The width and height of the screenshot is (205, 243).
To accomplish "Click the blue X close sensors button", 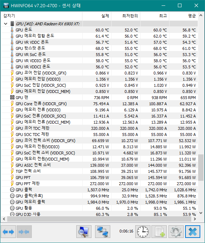I will [193, 232].
